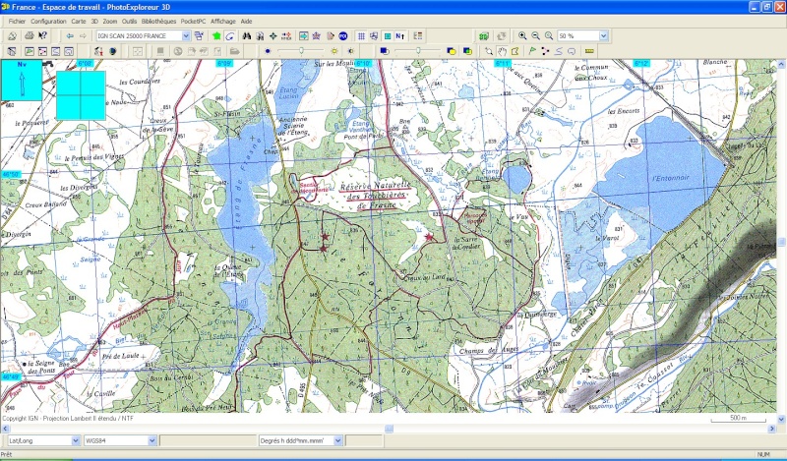The image size is (787, 461).
Task: Toggle the cyan overview square button
Action: click(387, 36)
